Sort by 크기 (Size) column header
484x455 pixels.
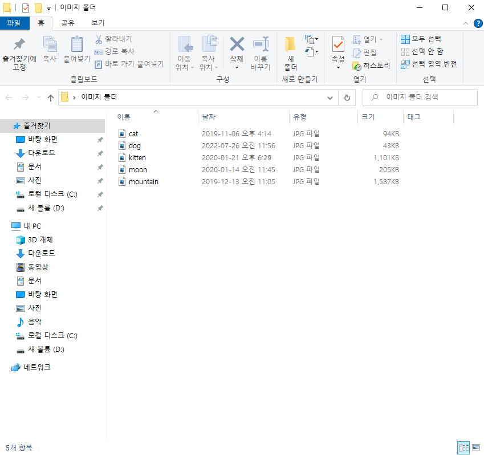[x=368, y=117]
